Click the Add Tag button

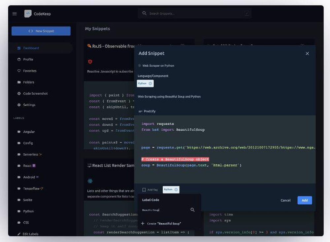[x=150, y=190]
